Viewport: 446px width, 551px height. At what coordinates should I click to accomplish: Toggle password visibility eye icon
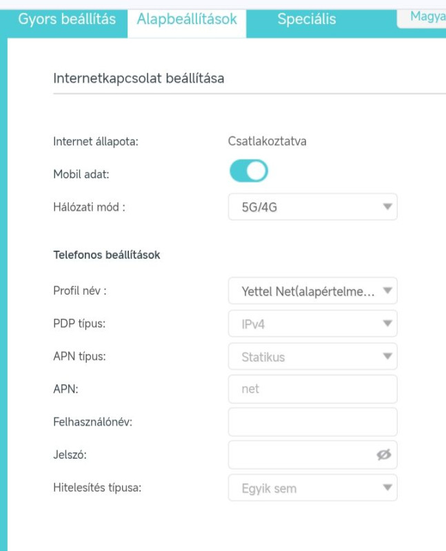point(384,455)
